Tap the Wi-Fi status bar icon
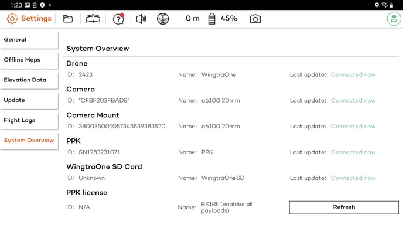 (384, 5)
